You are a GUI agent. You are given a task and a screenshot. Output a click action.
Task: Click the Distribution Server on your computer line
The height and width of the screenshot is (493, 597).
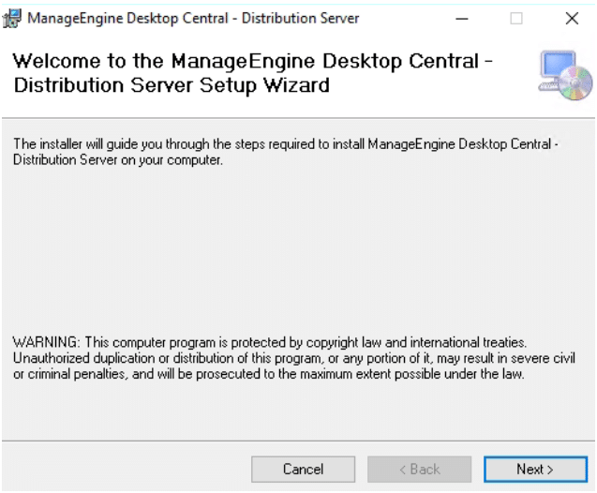tap(118, 160)
